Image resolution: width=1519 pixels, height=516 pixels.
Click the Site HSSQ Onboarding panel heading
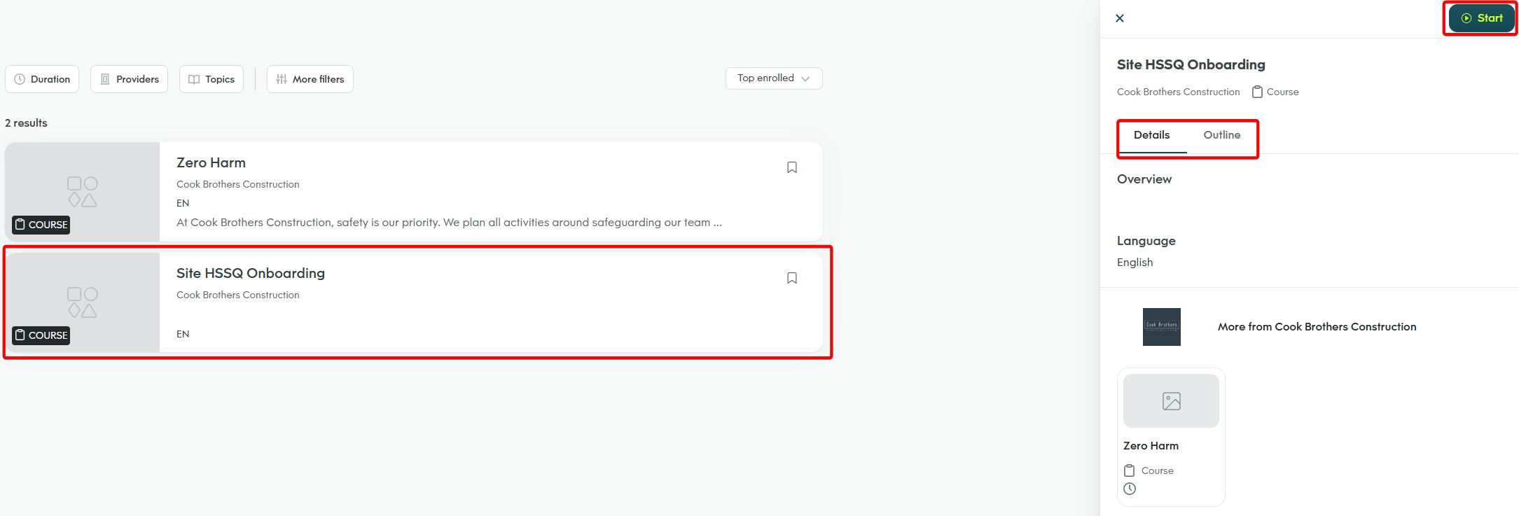(1191, 64)
